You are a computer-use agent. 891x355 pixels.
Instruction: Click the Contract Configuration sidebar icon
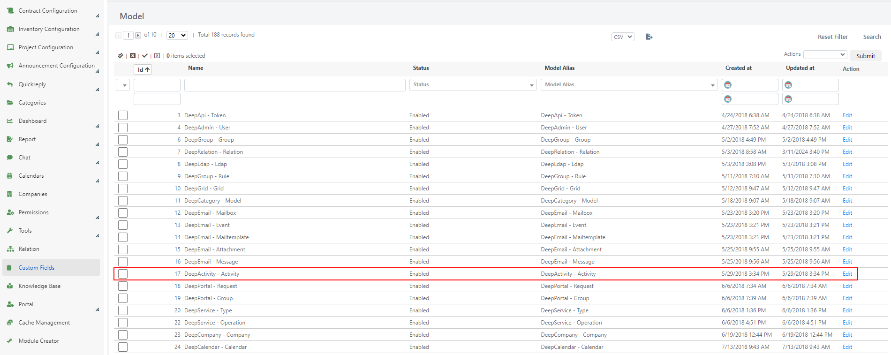tap(10, 10)
